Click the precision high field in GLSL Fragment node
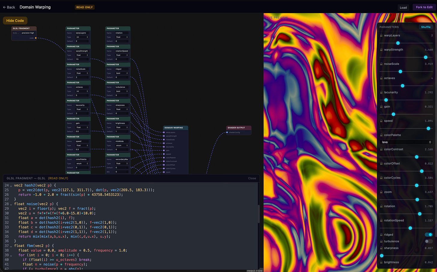The image size is (437, 272). click(x=28, y=33)
